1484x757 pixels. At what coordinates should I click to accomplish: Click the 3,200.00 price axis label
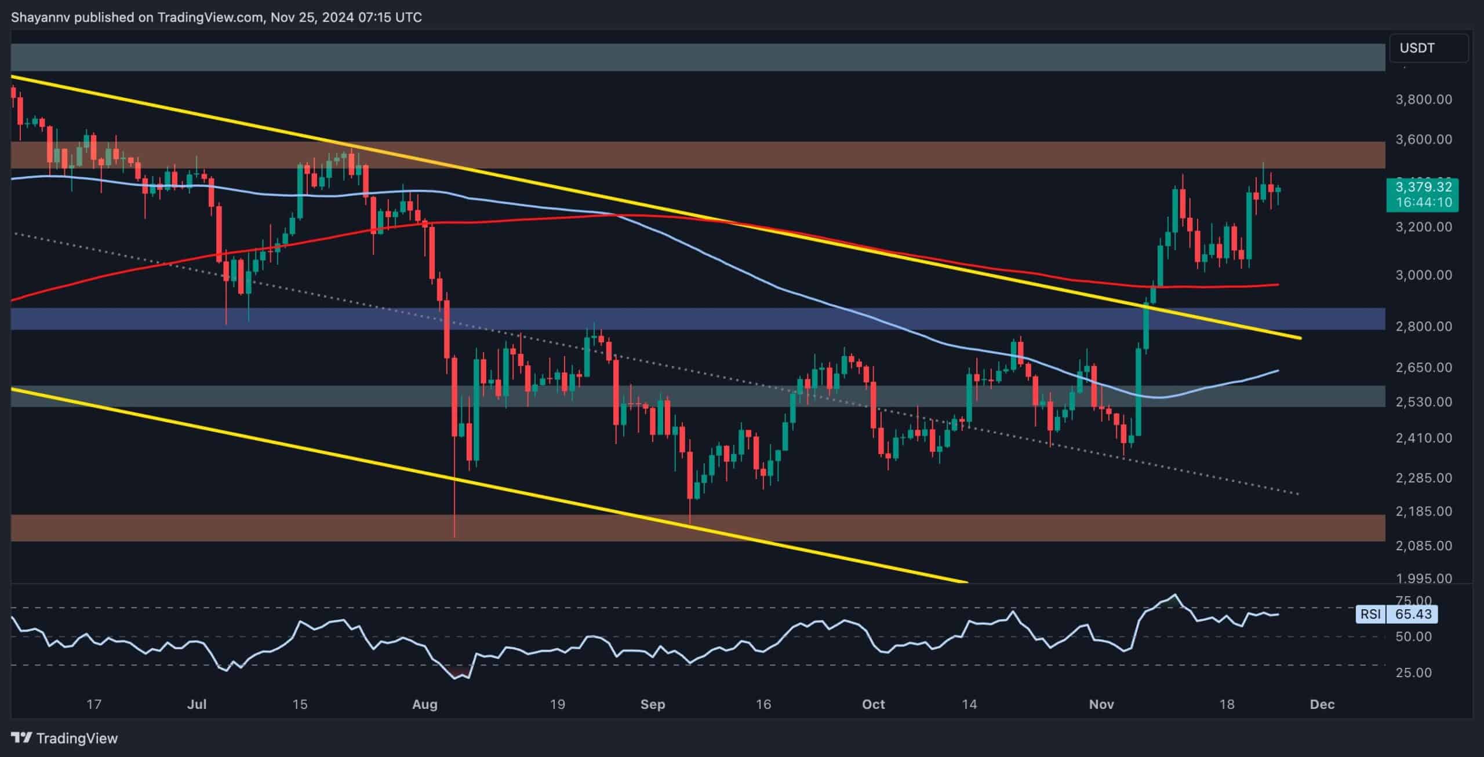click(1423, 227)
